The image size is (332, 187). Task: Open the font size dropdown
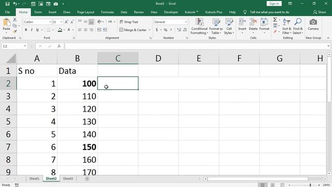point(61,22)
